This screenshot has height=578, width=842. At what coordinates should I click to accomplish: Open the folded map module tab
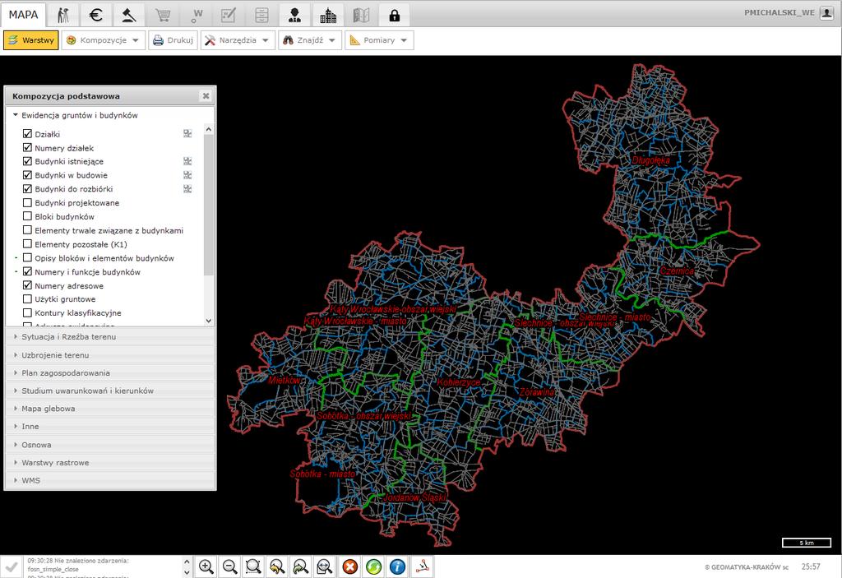361,15
